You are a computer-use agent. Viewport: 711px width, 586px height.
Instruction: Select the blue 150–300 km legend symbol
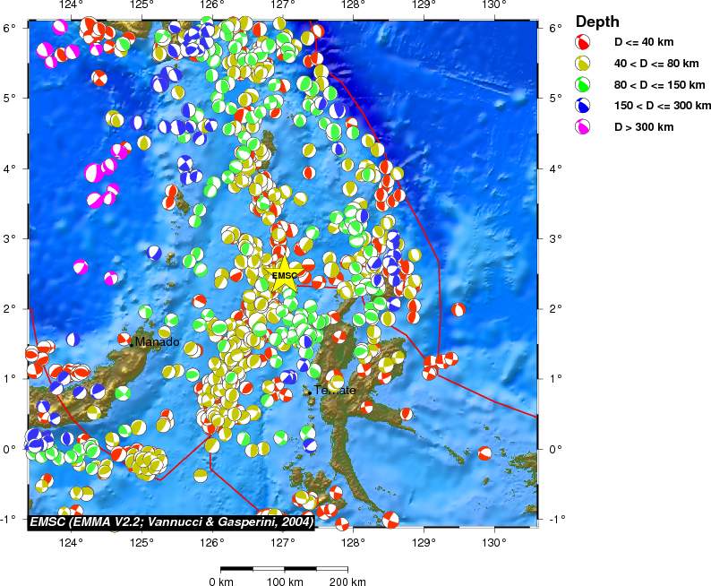click(x=583, y=106)
